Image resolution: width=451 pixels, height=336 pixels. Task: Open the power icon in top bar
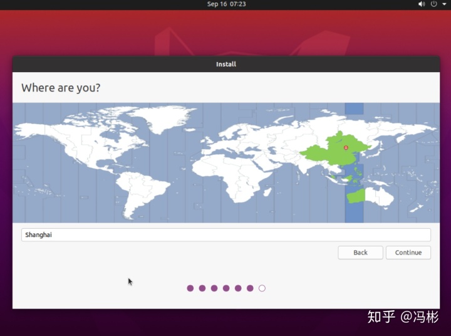(433, 4)
